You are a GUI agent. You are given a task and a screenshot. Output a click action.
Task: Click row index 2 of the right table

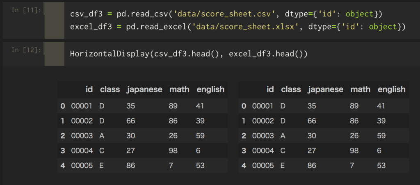tap(244, 136)
